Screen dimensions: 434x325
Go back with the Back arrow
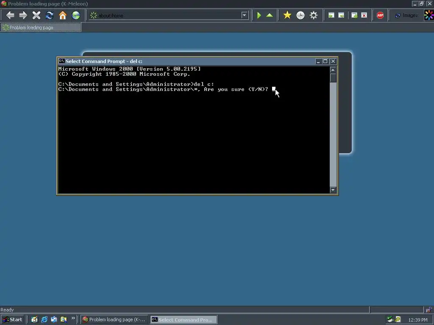[10, 15]
